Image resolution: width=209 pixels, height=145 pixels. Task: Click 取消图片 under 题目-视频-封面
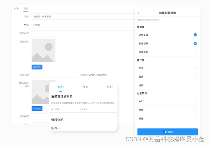pyautogui.click(x=37, y=109)
